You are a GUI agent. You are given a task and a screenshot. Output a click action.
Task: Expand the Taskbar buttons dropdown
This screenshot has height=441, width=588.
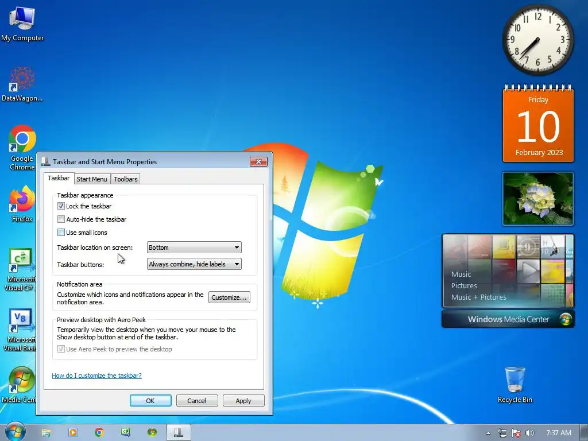pos(194,264)
